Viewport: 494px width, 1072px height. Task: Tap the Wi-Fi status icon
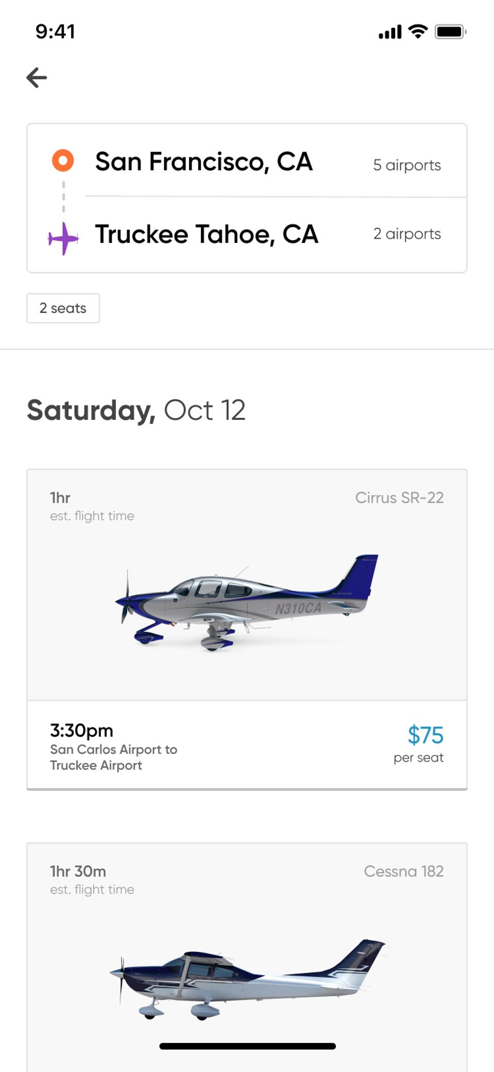click(418, 31)
